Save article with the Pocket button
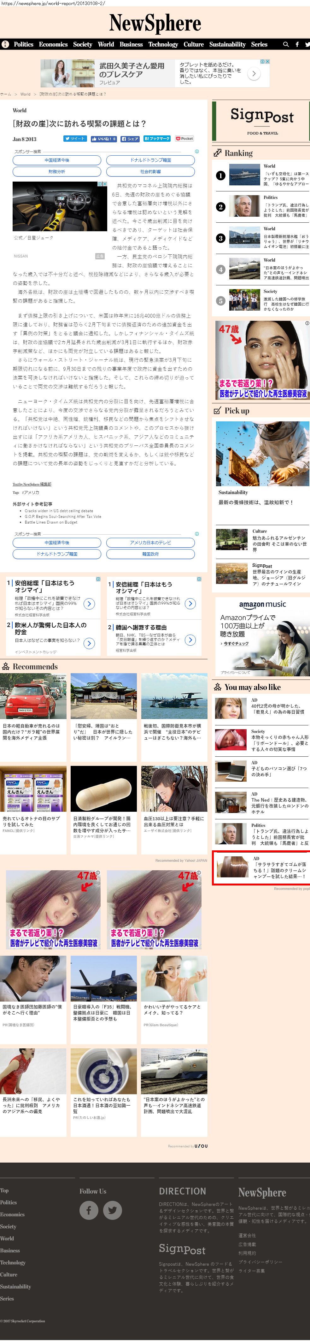310x1341 pixels. [x=184, y=139]
